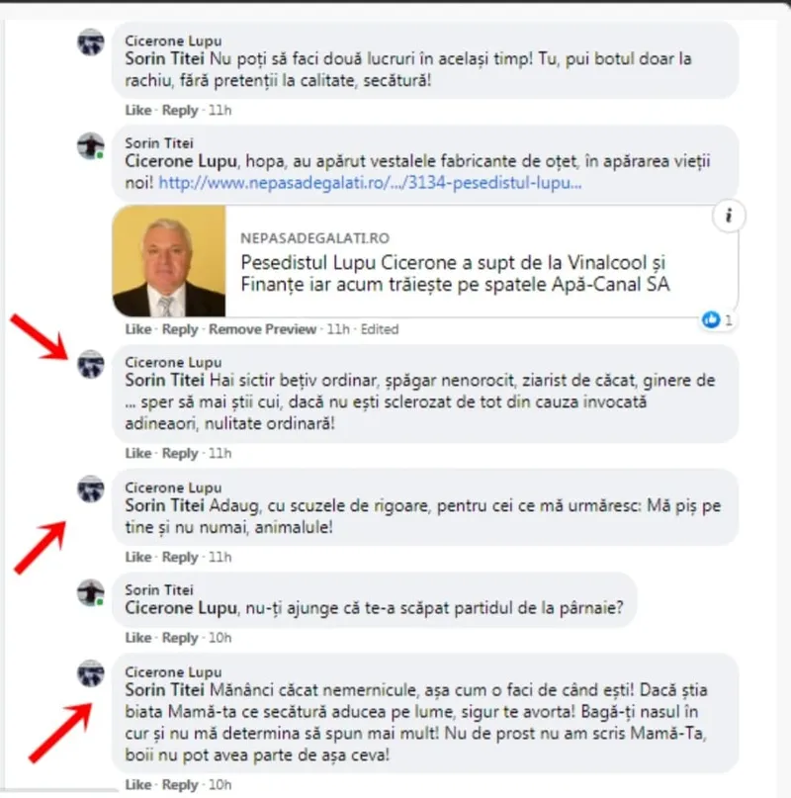Image resolution: width=791 pixels, height=798 pixels.
Task: Open the 'Pesedistul Lupu Cicerone' article headline
Action: pos(455,273)
